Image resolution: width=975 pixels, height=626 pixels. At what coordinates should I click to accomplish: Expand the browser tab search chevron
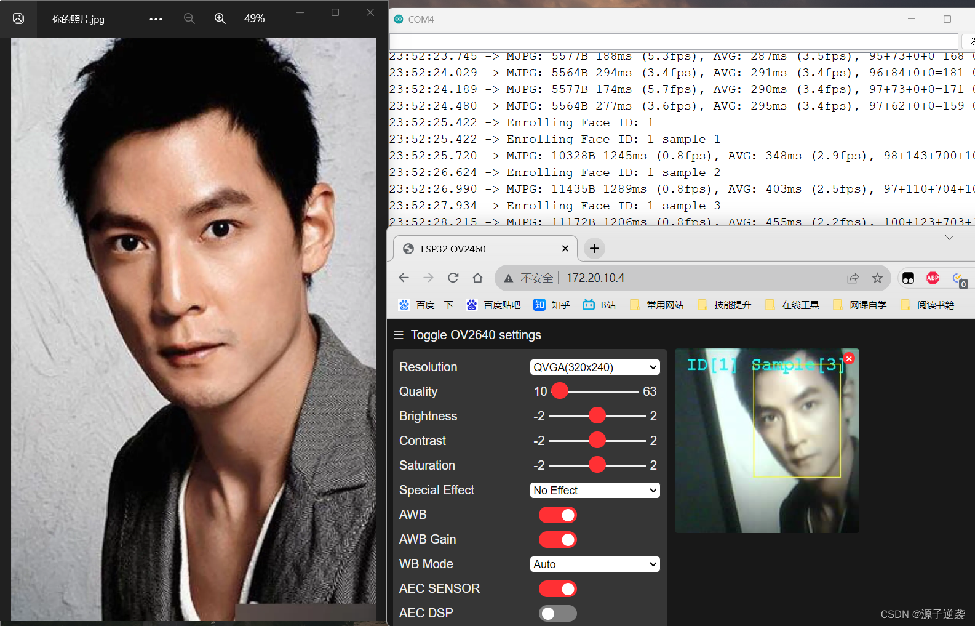pyautogui.click(x=949, y=238)
